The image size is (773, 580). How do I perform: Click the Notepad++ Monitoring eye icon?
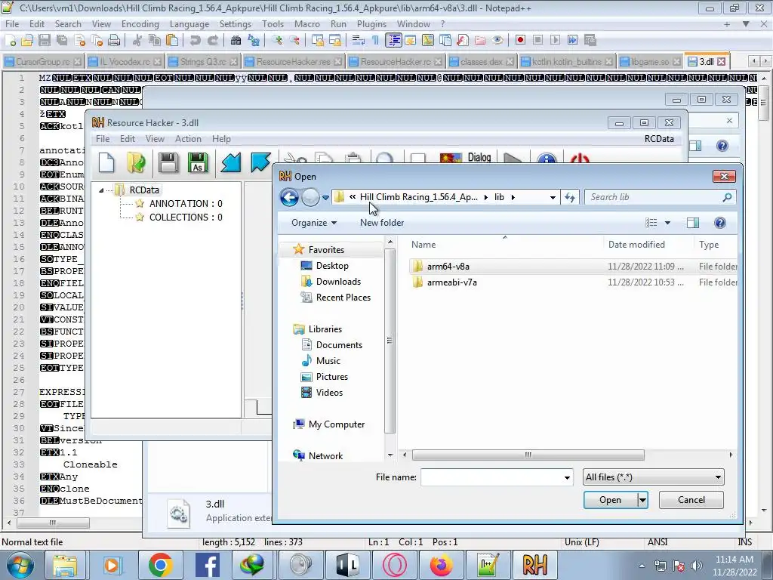[x=498, y=41]
